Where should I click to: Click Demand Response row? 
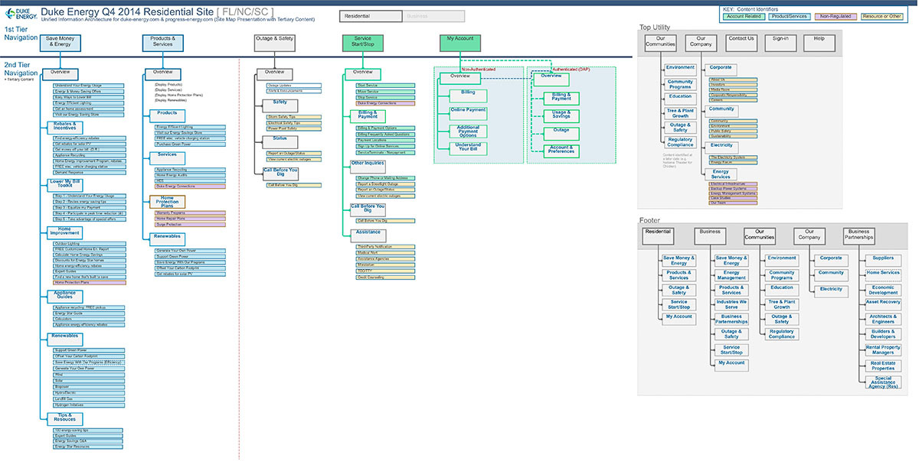click(89, 173)
